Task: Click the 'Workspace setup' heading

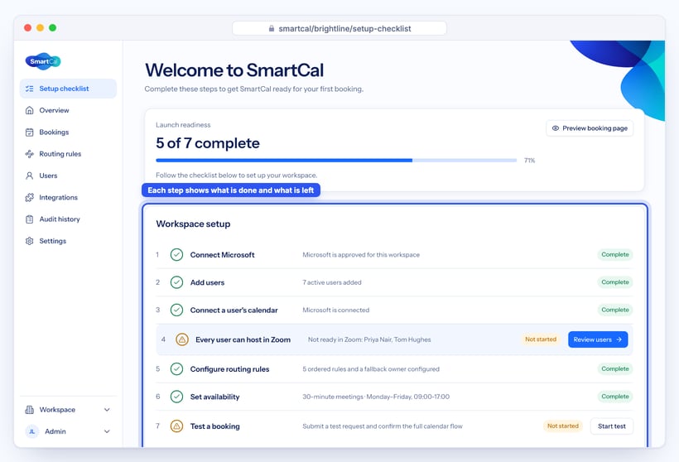Action: (x=193, y=224)
